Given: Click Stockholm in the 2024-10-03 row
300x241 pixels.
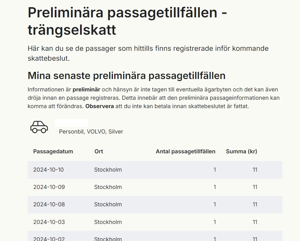Looking at the screenshot, I should tap(108, 222).
